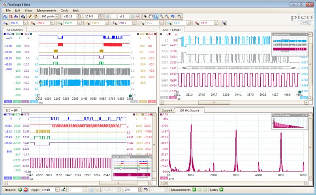316x195 pixels.
Task: Switch to spectrum mode icon
Action: (x=17, y=17)
